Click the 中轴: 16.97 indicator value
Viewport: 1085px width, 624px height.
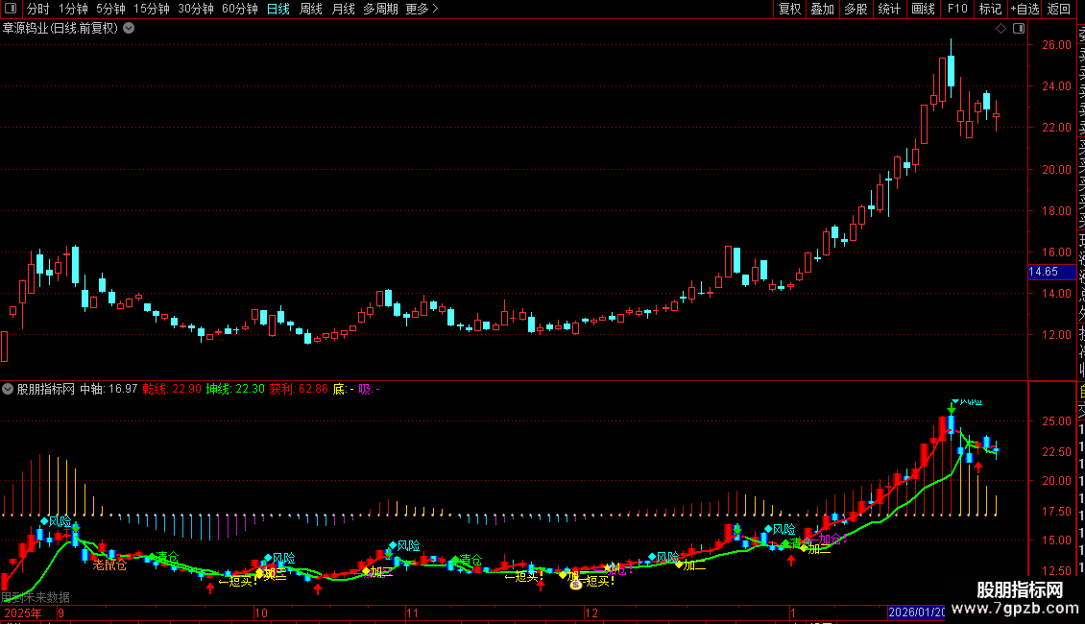pyautogui.click(x=108, y=389)
